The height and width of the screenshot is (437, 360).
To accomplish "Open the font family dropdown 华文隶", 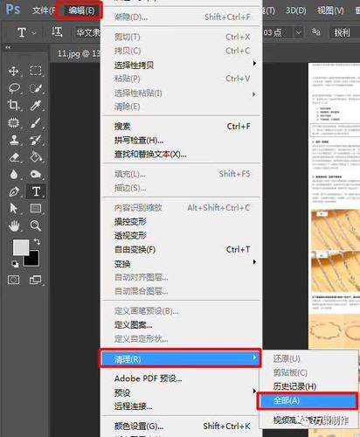I will (x=87, y=32).
